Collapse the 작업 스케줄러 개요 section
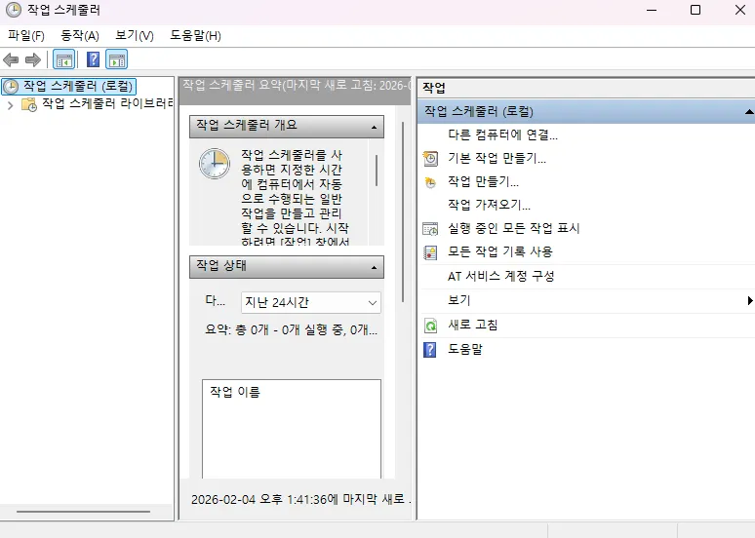 click(x=375, y=127)
